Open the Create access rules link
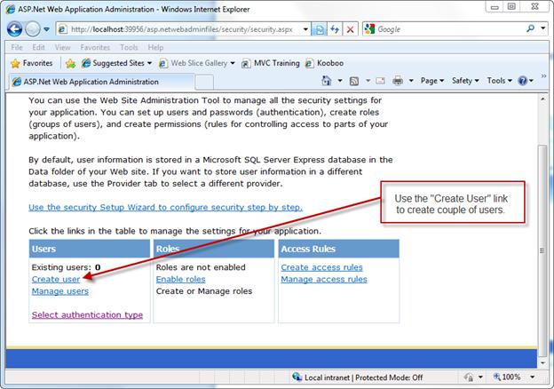554x389 pixels. pyautogui.click(x=322, y=267)
